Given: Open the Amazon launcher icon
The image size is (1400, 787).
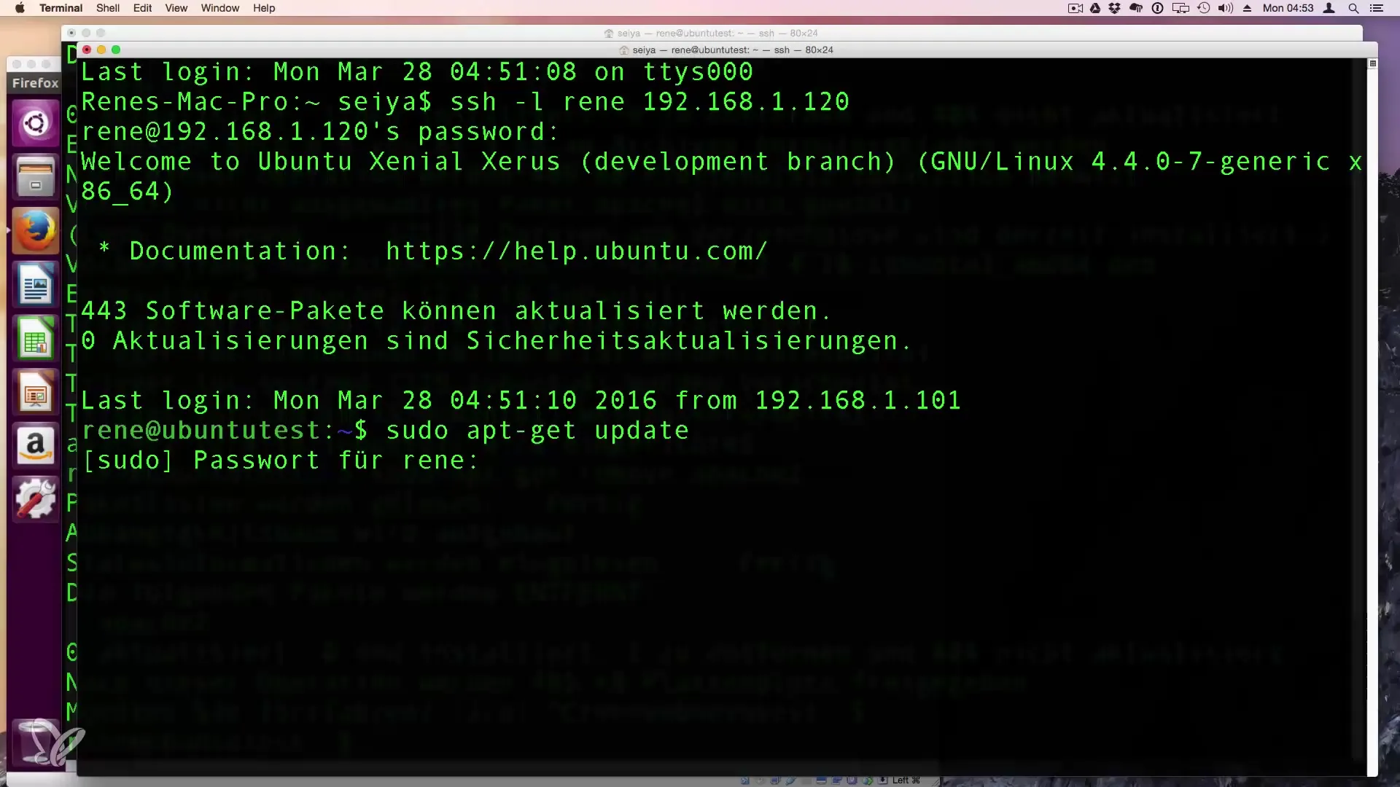Looking at the screenshot, I should (35, 446).
